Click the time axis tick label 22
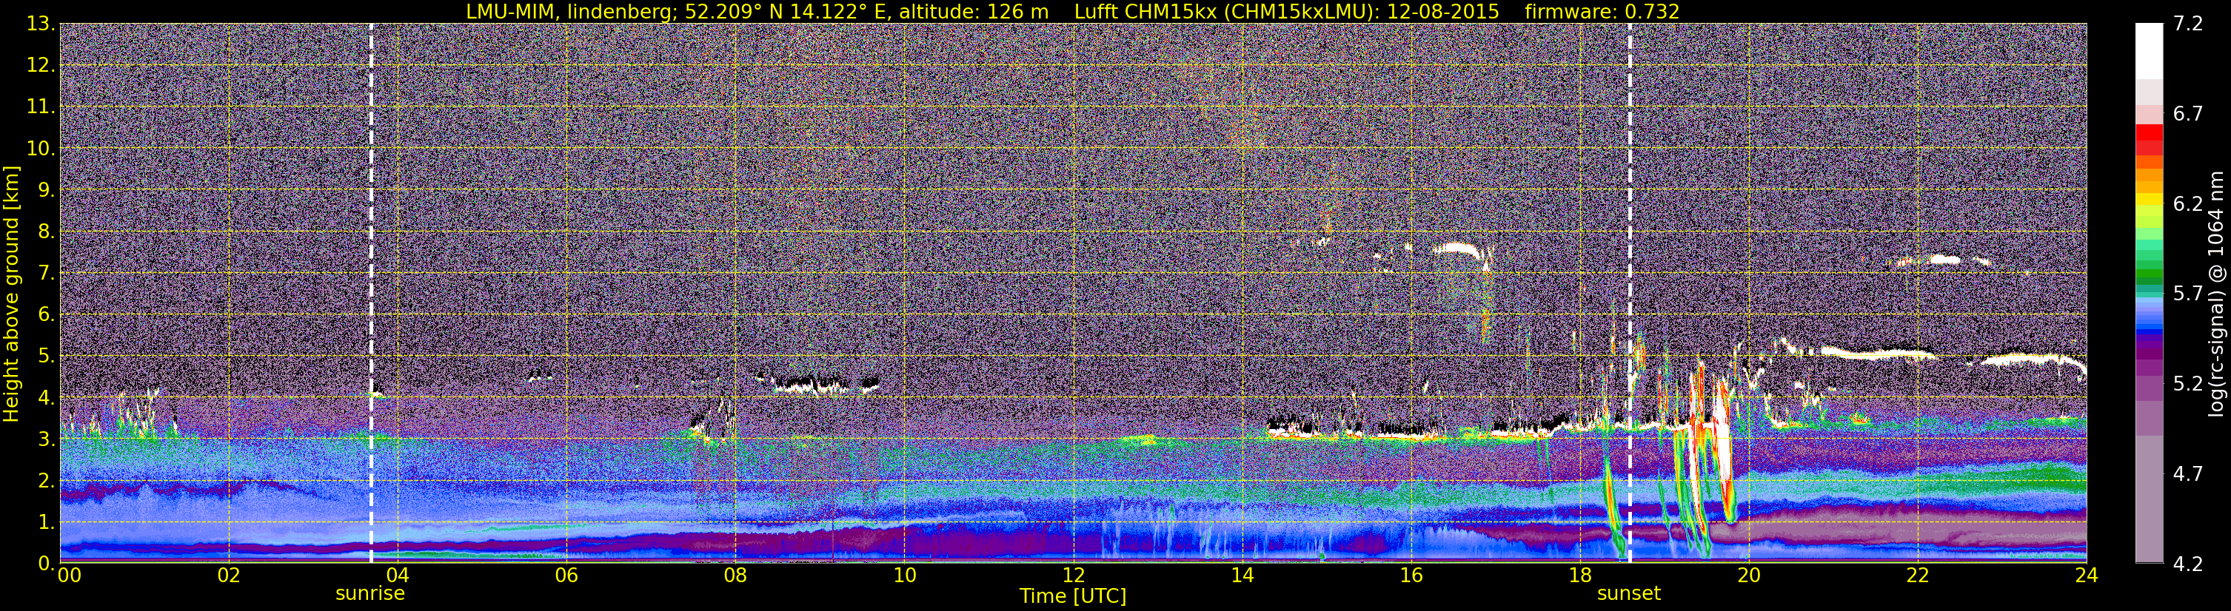Viewport: 2231px width, 611px height. (1918, 575)
